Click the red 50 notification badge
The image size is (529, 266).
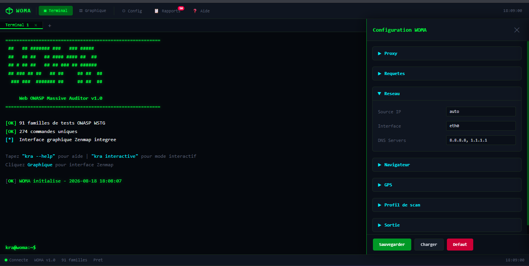click(x=181, y=8)
